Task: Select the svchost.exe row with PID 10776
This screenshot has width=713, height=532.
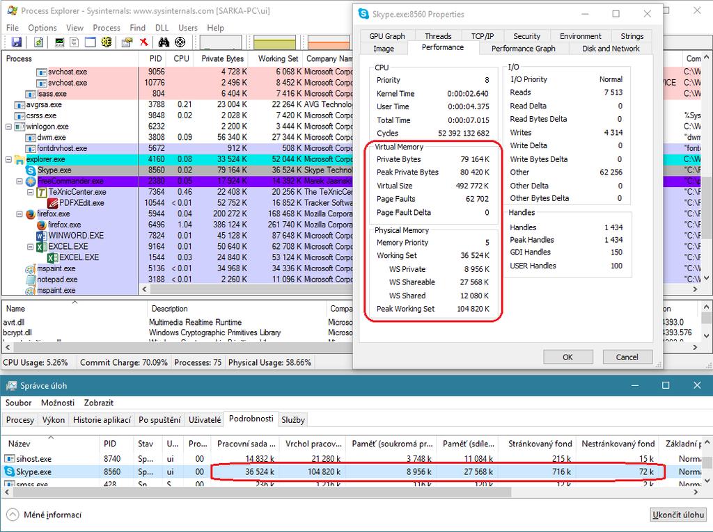Action: (x=178, y=83)
